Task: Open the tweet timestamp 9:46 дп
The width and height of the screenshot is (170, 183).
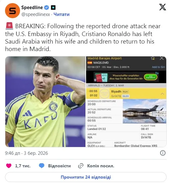Action: coord(13,153)
